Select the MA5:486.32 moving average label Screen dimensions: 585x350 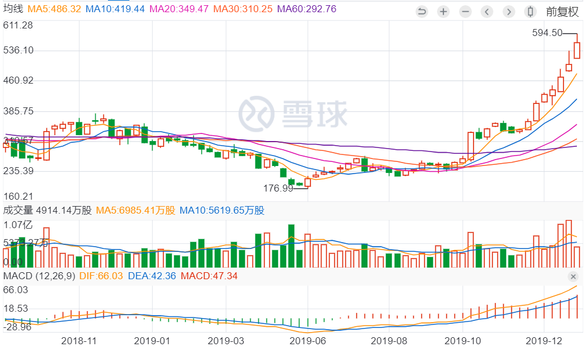pos(55,9)
